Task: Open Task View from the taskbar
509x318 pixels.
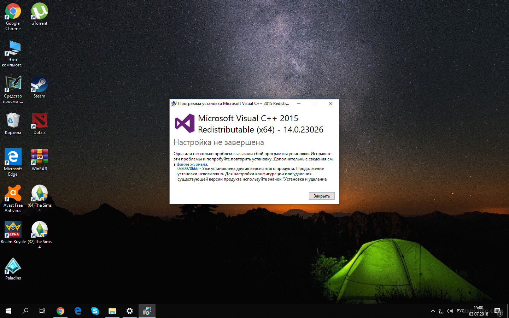Action: 42,311
